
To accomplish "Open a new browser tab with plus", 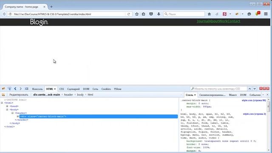I will pyautogui.click(x=51, y=7).
